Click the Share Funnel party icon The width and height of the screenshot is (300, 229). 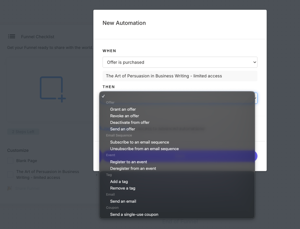(x=10, y=189)
